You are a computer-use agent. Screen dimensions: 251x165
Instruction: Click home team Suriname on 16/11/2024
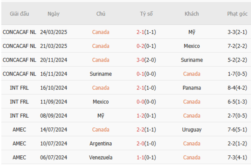tap(101, 74)
